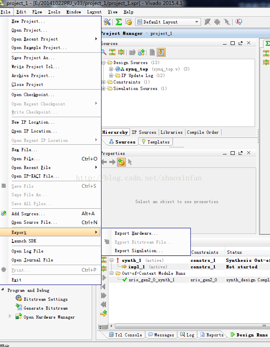This screenshot has width=270, height=347.
Task: Open the Tcl Console tab
Action: [x=125, y=335]
